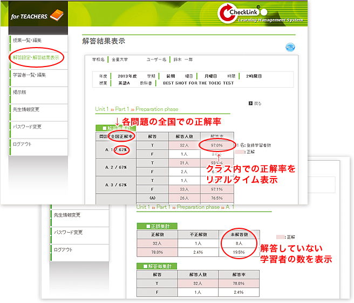Click the 戻る link
Image resolution: width=354 pixels, height=303 pixels.
tap(257, 103)
